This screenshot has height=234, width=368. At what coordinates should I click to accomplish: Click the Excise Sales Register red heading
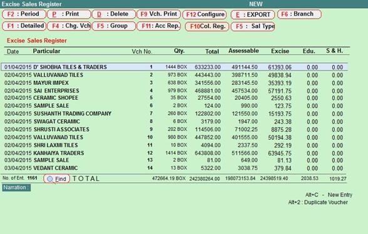coord(37,41)
